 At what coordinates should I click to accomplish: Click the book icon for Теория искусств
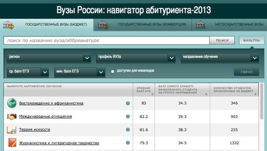pos(12,130)
